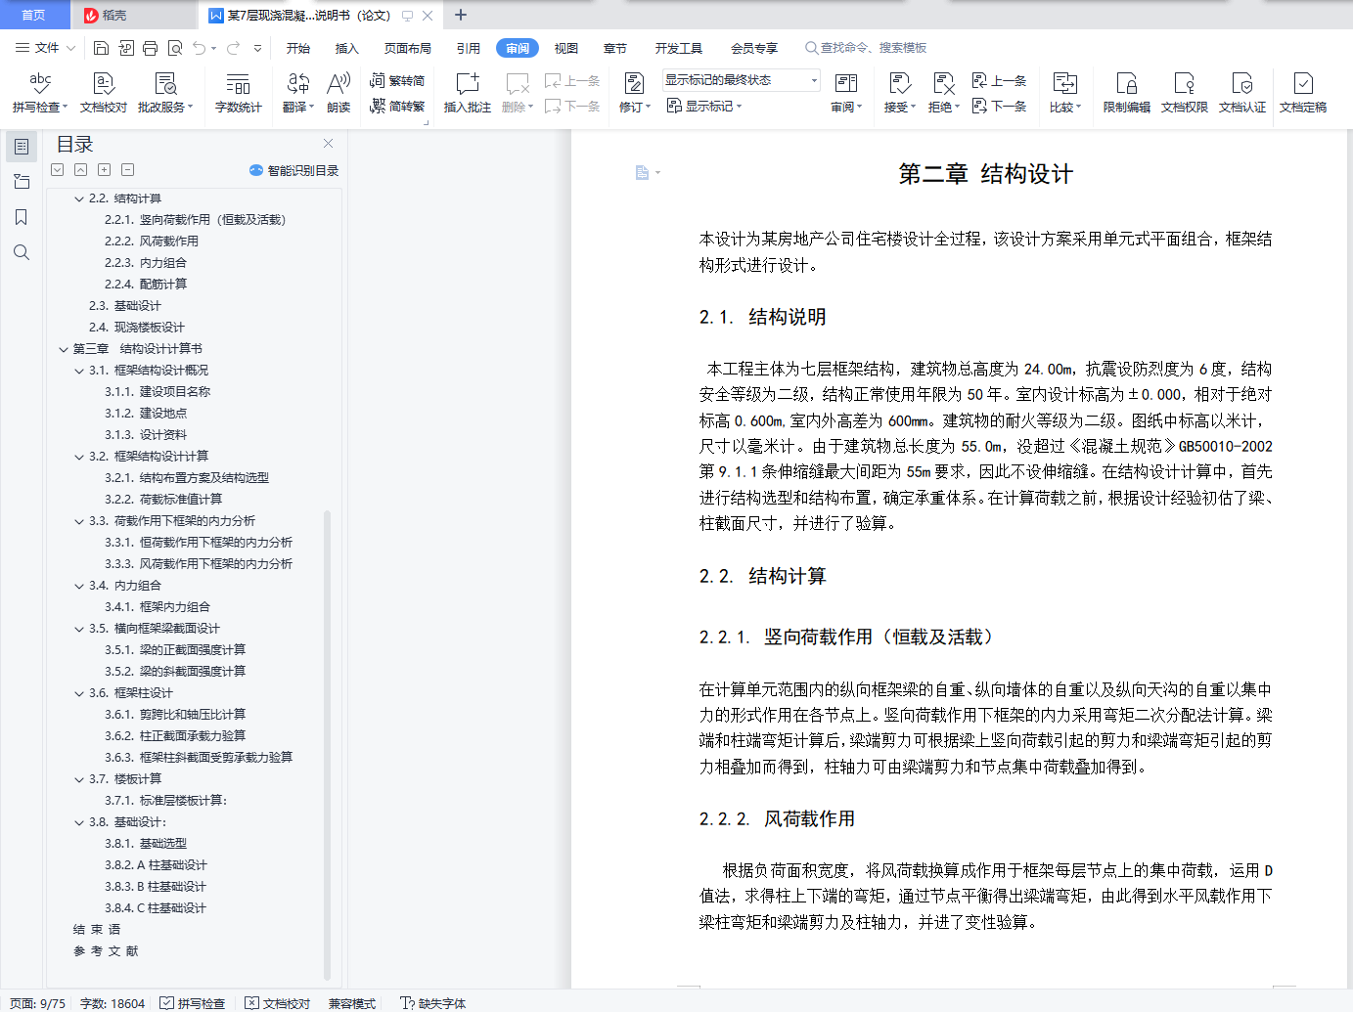This screenshot has width=1353, height=1012.
Task: Switch to 首页 tab
Action: (34, 15)
